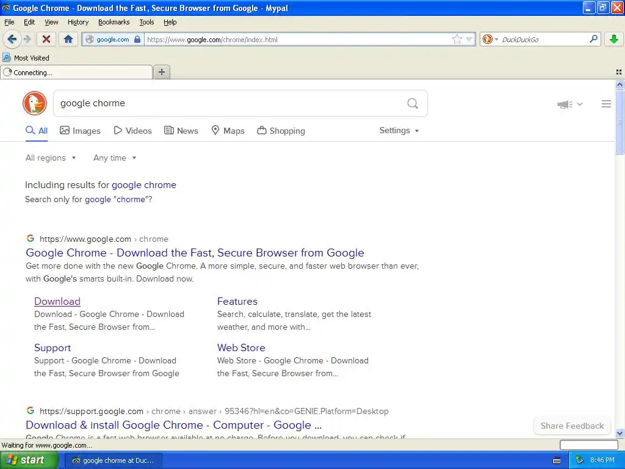Go back with the back arrow button
This screenshot has width=625, height=469.
[x=12, y=39]
